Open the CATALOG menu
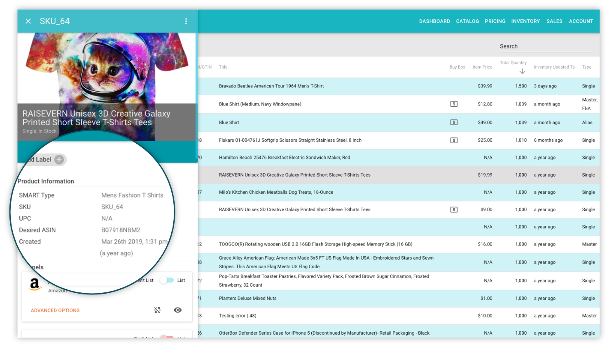The height and width of the screenshot is (347, 609). [467, 21]
